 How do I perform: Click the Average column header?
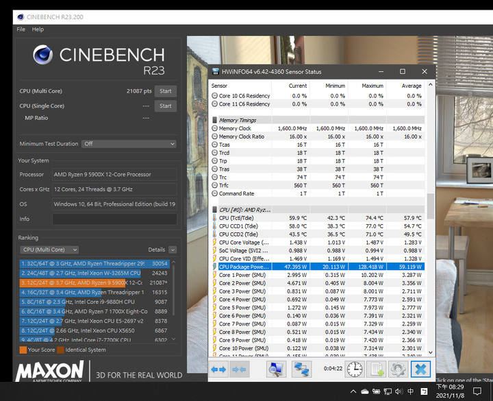[405, 86]
